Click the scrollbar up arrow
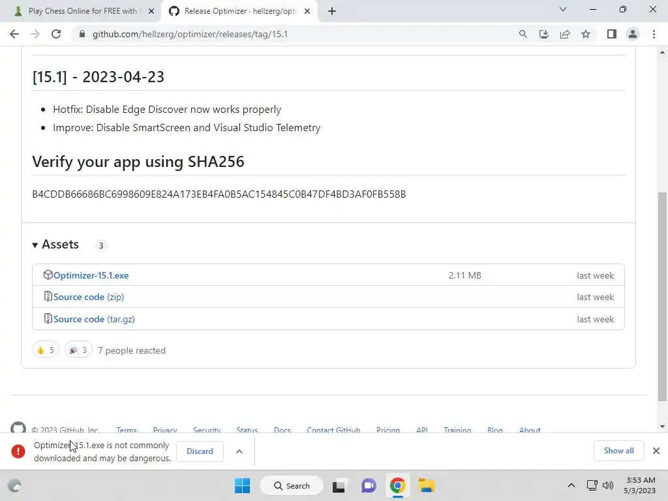Screen dimensions: 668x501 (662, 52)
